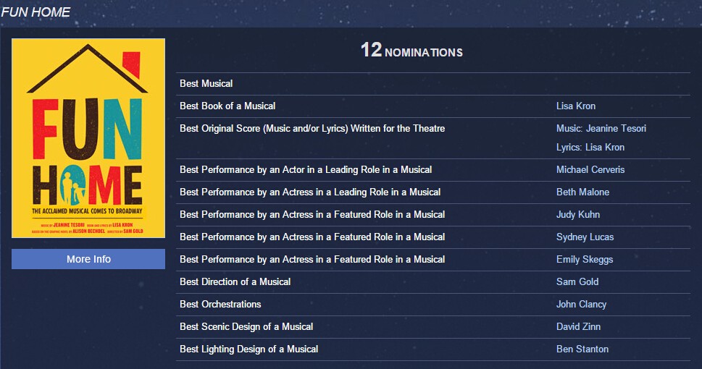The width and height of the screenshot is (702, 369).
Task: Select Best Orchestrations category text
Action: point(220,304)
